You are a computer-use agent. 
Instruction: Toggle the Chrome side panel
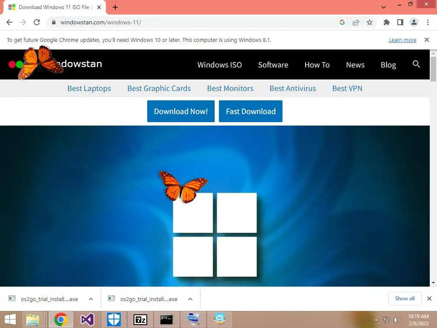pos(400,22)
